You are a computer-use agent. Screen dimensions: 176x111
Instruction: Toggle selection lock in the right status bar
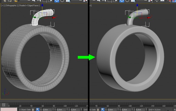98,110
